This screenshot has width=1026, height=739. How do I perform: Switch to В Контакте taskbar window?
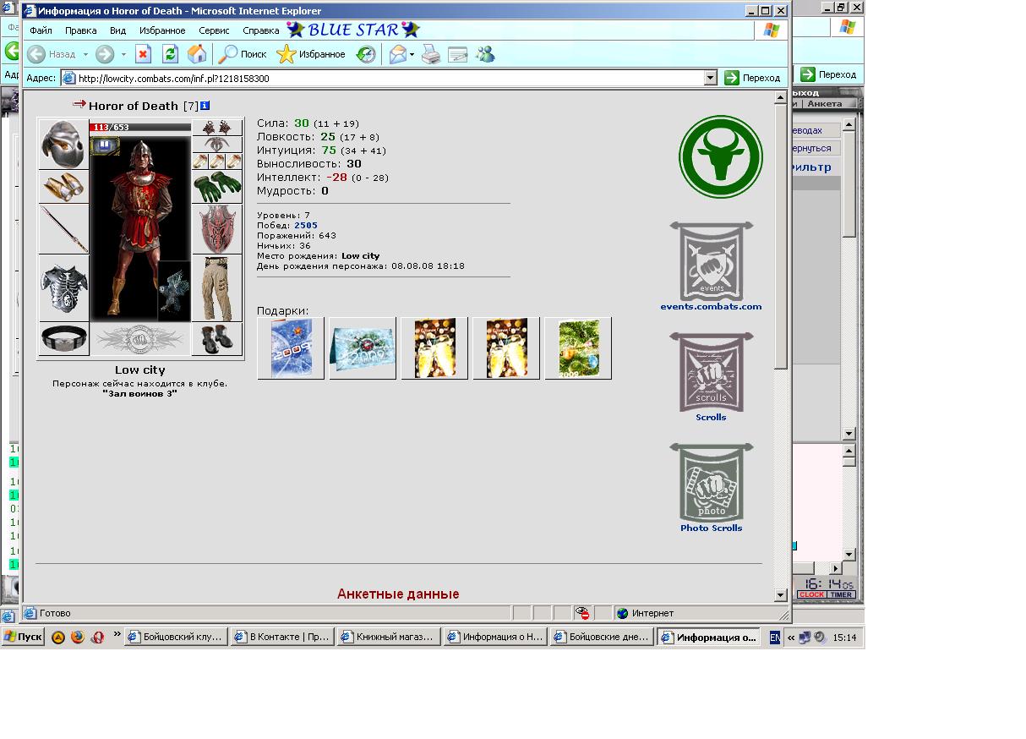tap(282, 638)
